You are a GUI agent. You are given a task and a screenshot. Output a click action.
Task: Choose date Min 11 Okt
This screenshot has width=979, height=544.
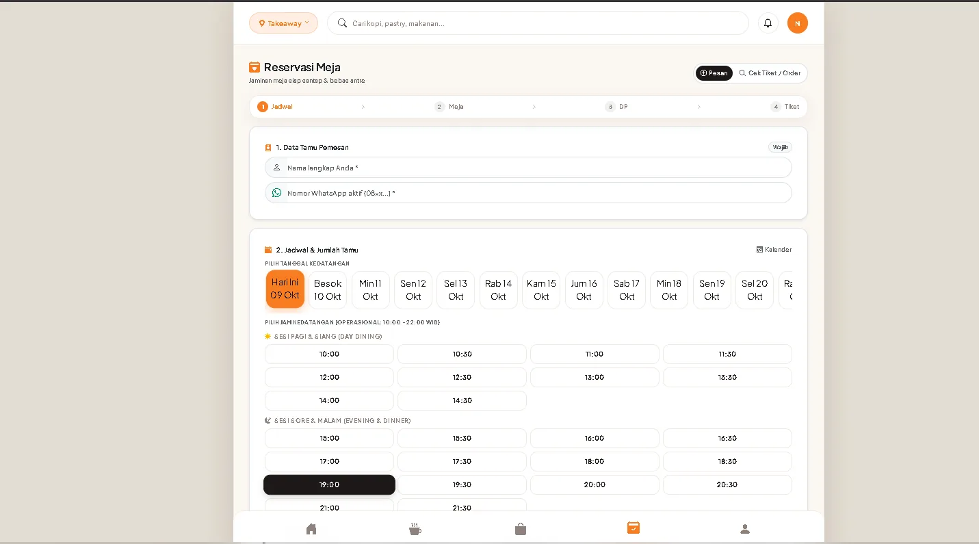(371, 290)
